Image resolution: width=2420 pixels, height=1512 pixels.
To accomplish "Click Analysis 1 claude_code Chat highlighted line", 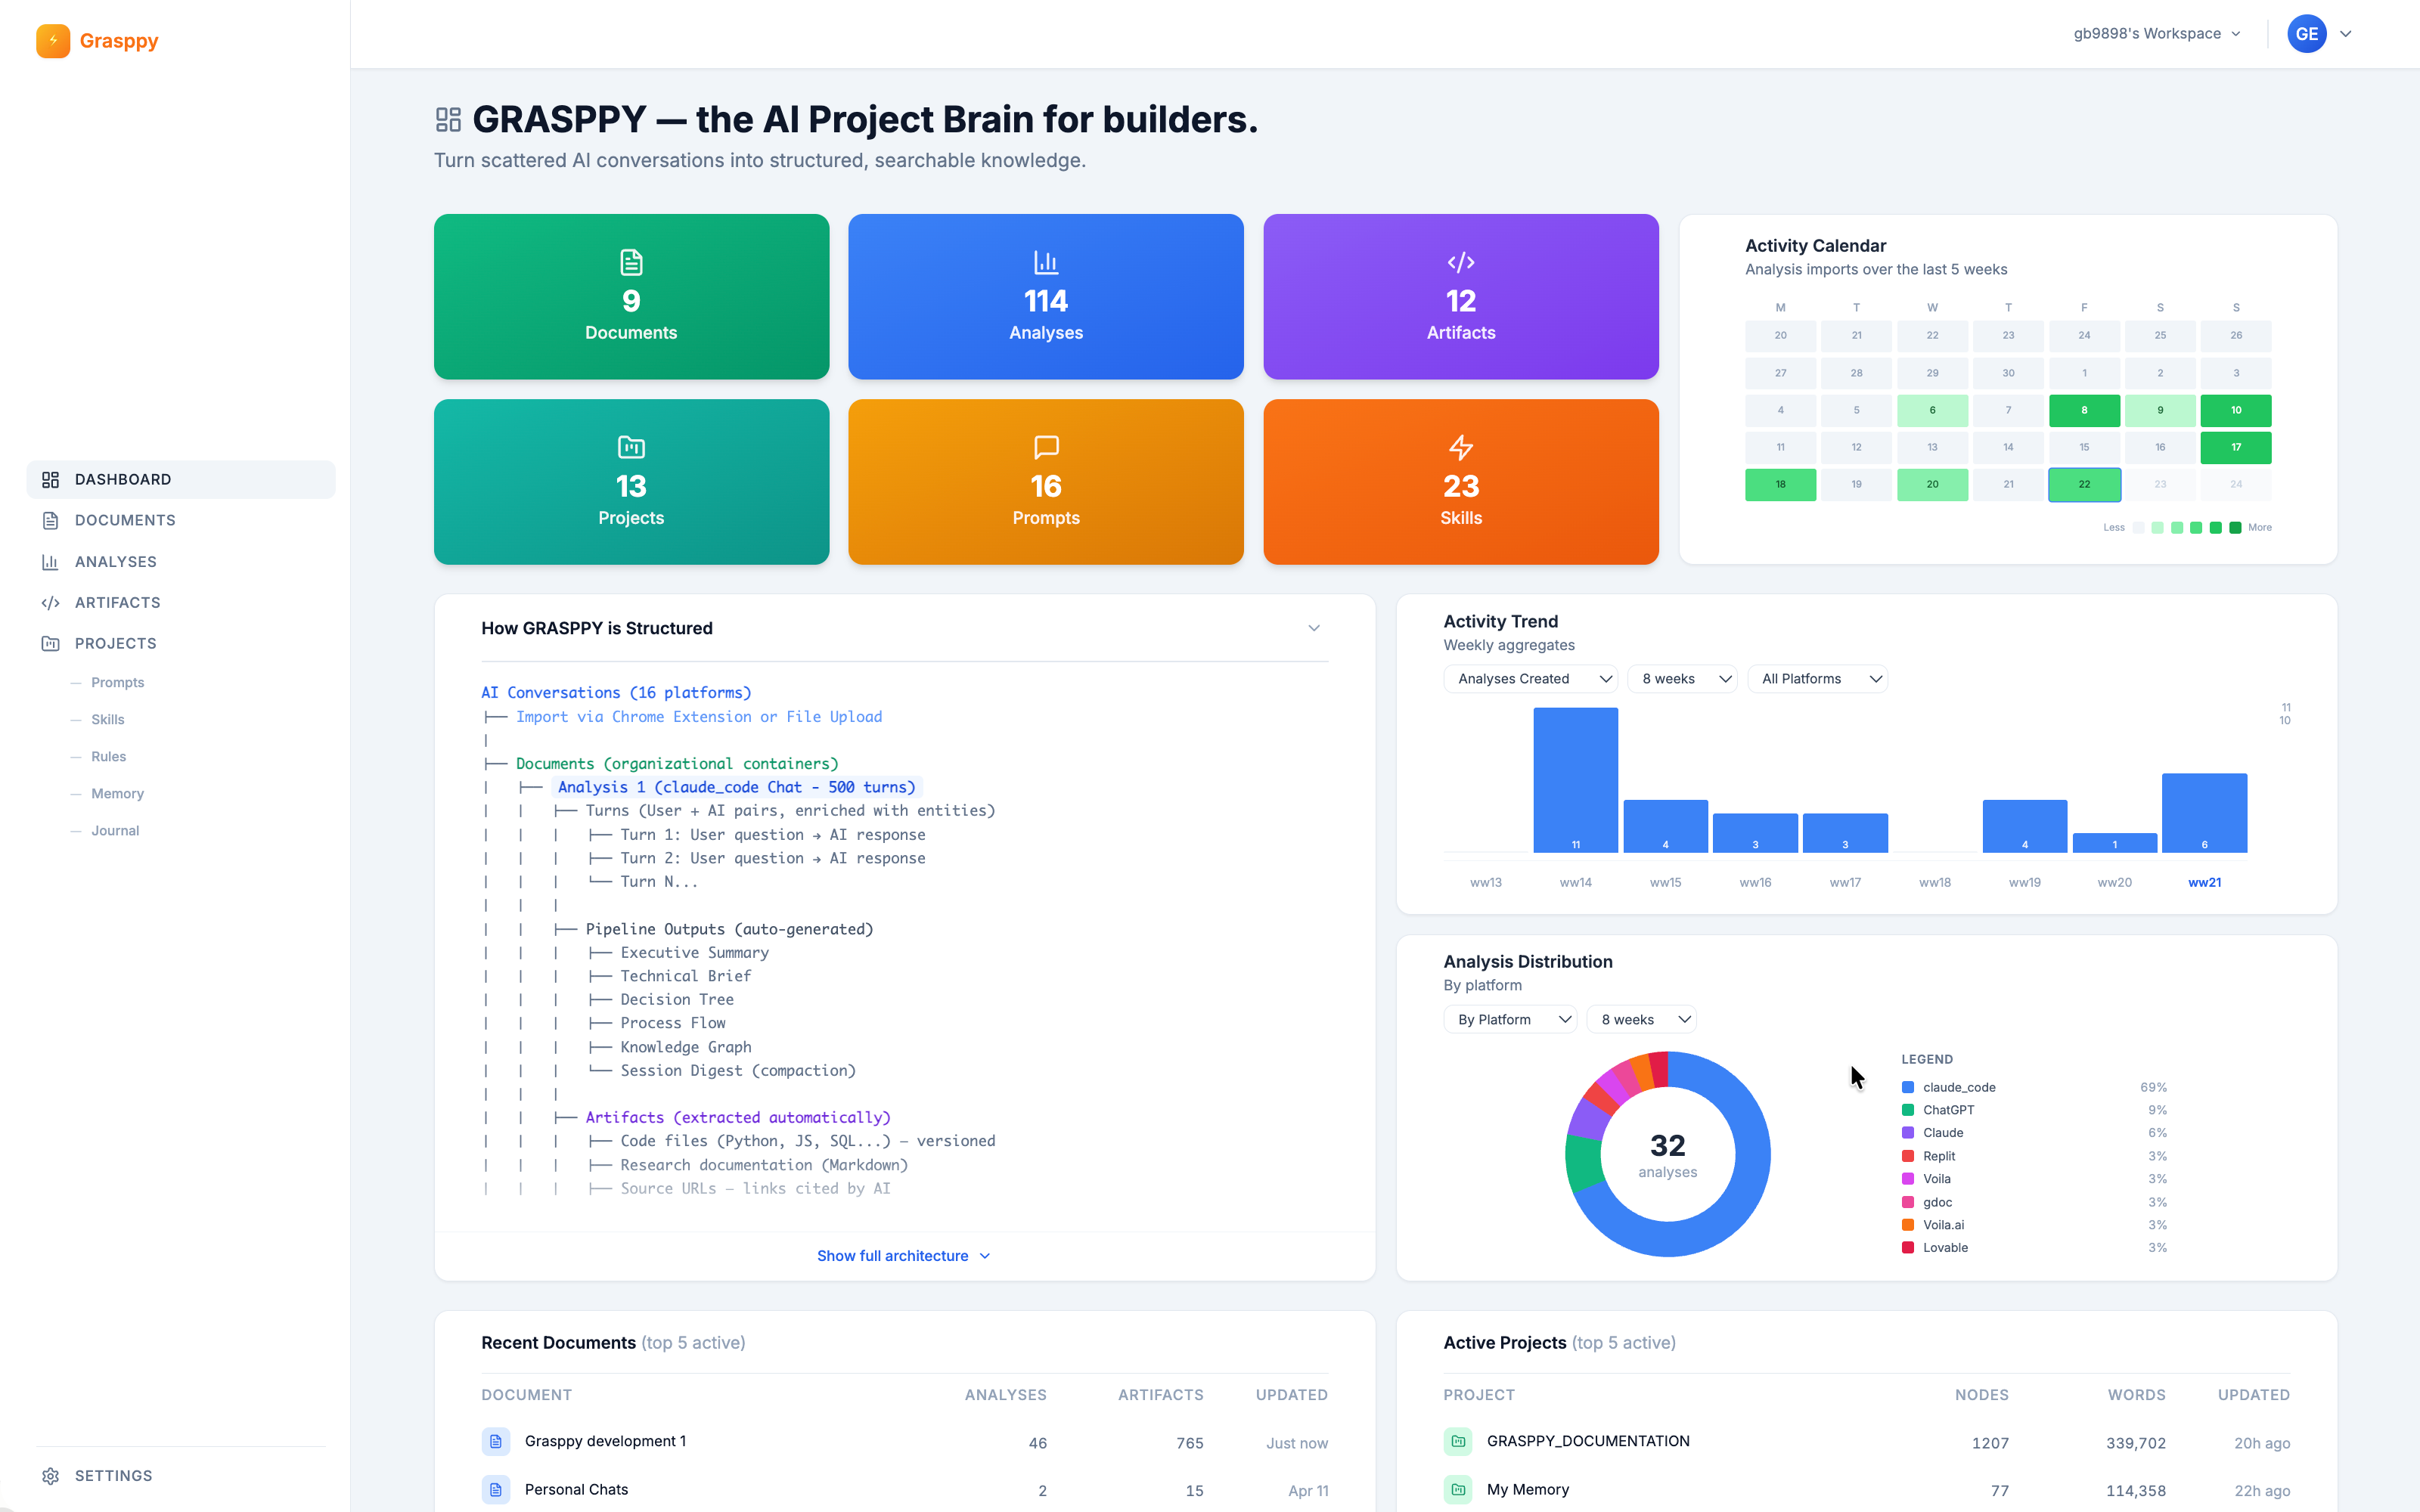I will (736, 788).
